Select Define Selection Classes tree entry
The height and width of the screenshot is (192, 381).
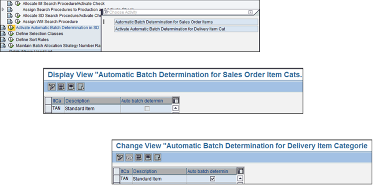click(39, 34)
